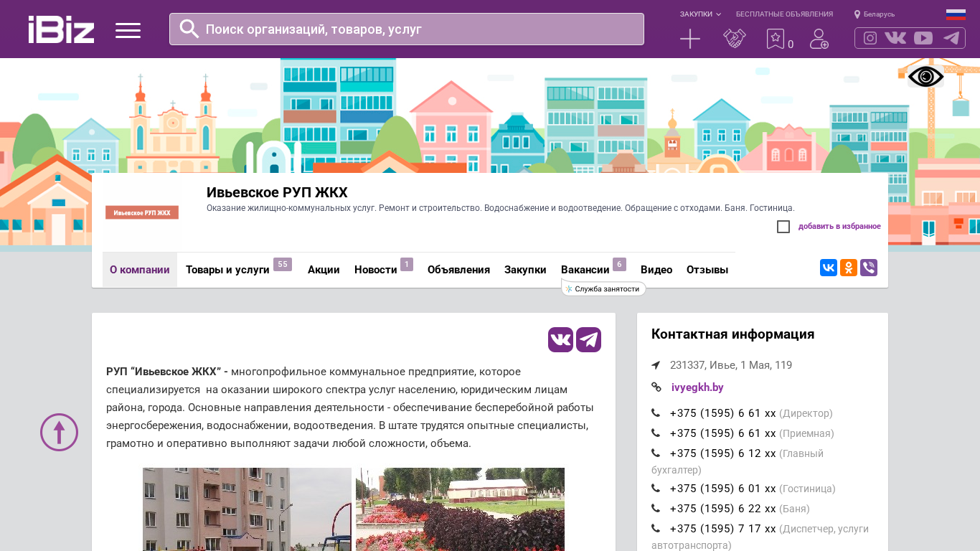The image size is (980, 551).
Task: Select the О компании tab
Action: pyautogui.click(x=140, y=270)
